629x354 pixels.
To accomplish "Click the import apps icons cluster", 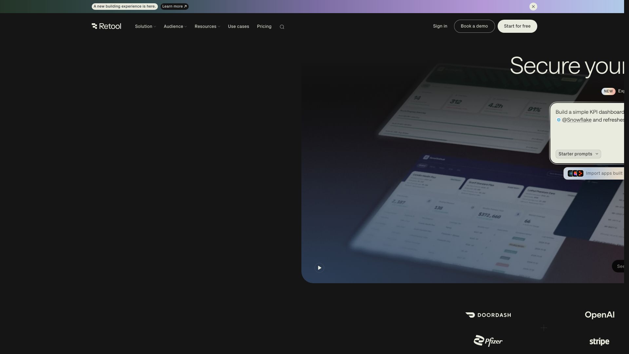I will [576, 173].
